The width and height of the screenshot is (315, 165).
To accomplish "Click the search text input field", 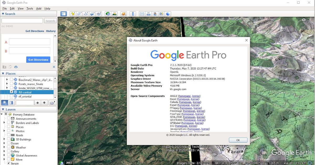I will [x=22, y=21].
